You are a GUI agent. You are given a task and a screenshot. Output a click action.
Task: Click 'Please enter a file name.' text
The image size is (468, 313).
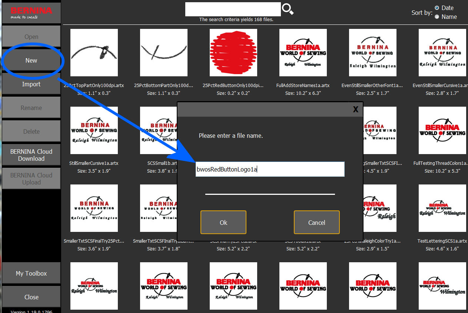pos(231,136)
